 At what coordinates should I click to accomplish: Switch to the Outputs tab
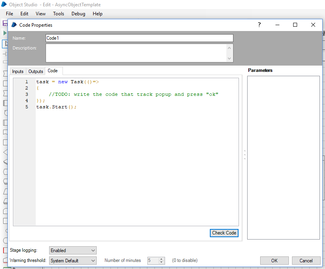tap(36, 71)
